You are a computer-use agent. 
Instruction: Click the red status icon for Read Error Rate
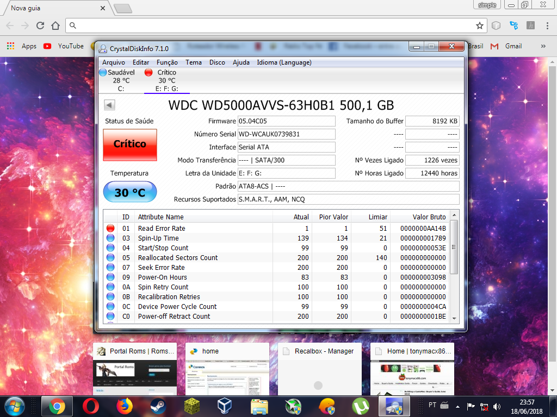coord(110,229)
